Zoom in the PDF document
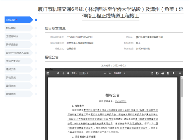The width and height of the screenshot is (190, 140). pos(110,73)
